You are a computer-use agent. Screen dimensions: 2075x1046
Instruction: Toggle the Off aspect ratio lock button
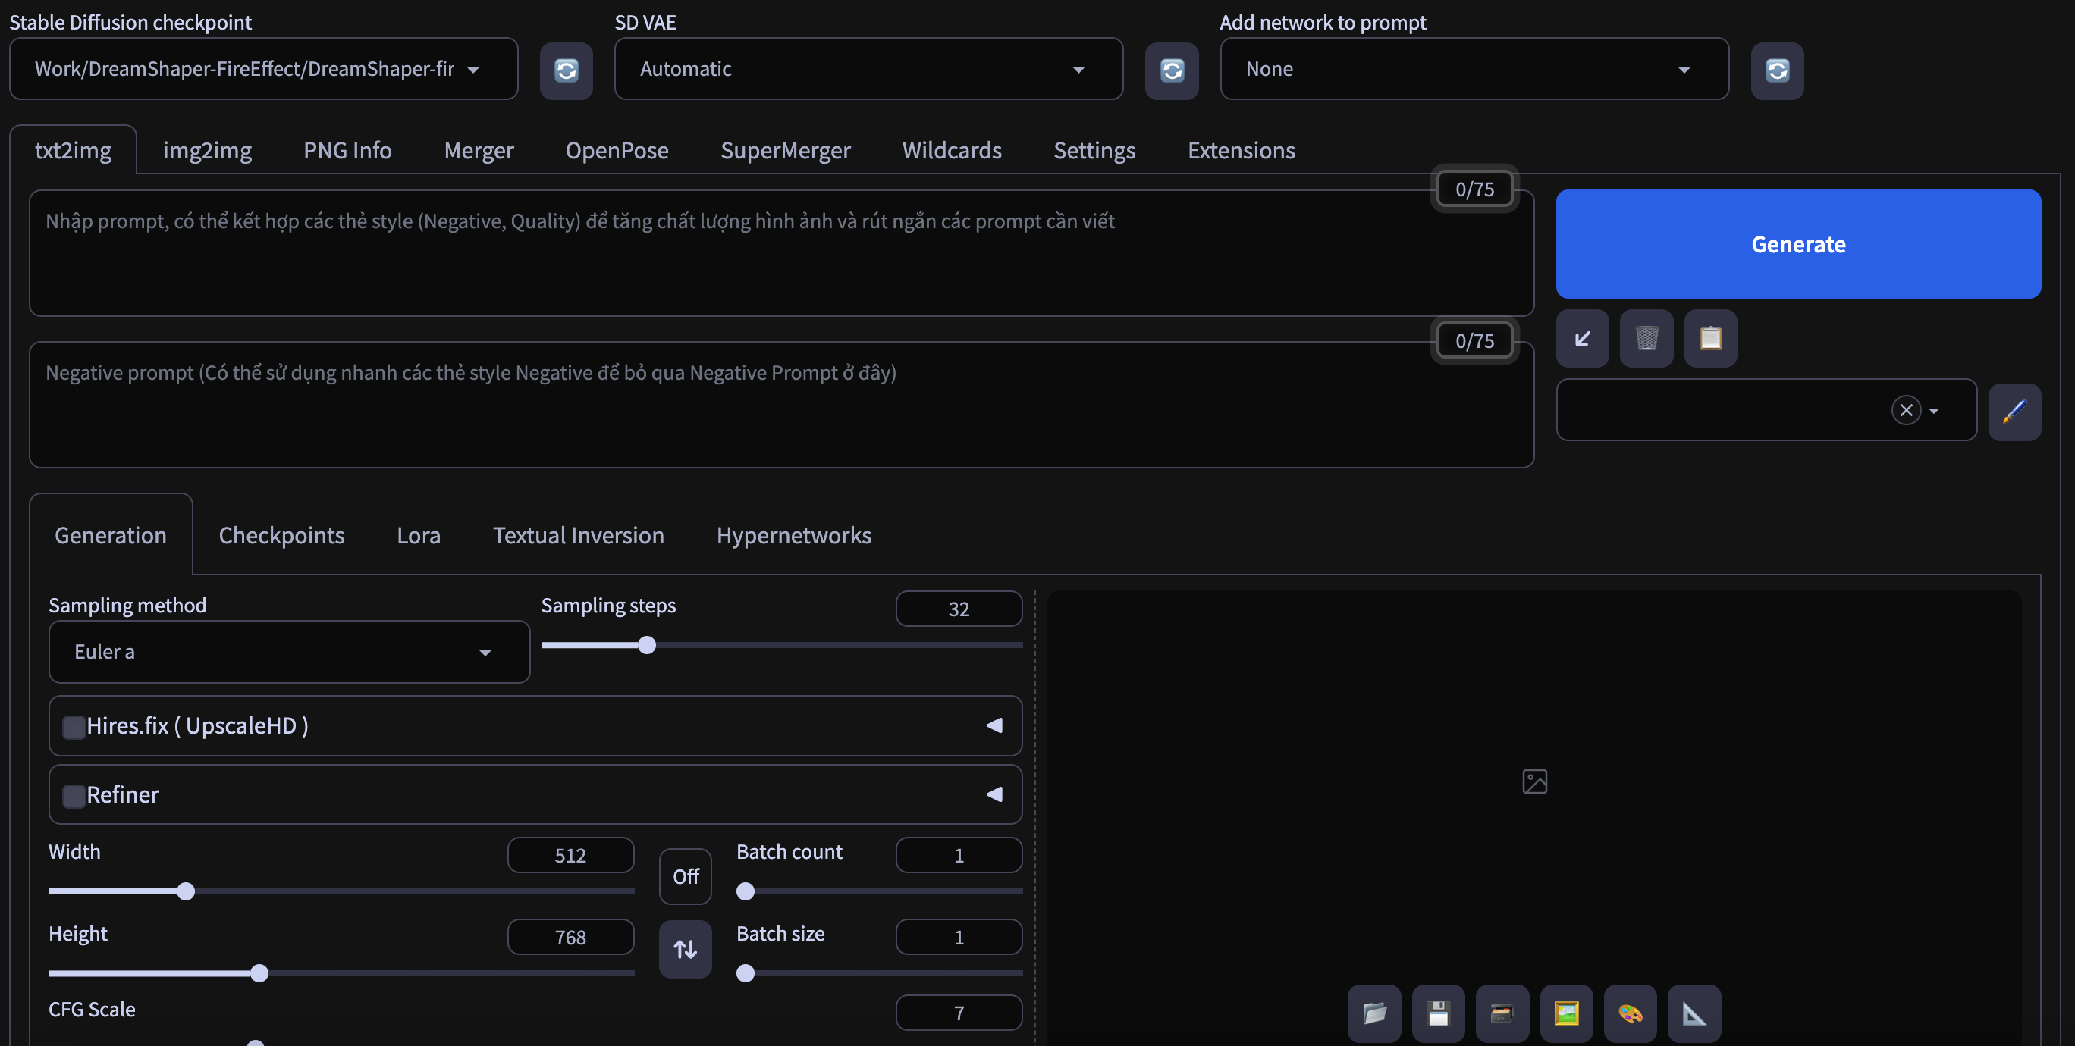pyautogui.click(x=685, y=876)
